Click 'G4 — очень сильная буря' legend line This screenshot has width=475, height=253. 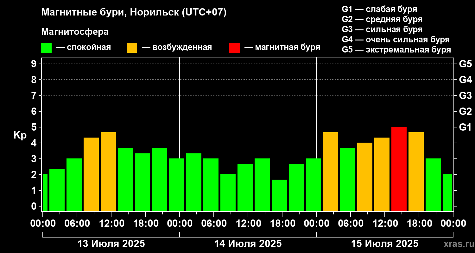[x=396, y=40]
